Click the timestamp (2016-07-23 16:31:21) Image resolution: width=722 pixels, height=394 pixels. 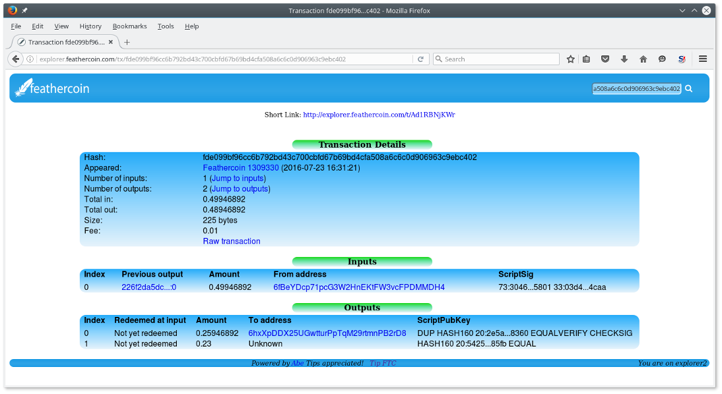pos(321,168)
